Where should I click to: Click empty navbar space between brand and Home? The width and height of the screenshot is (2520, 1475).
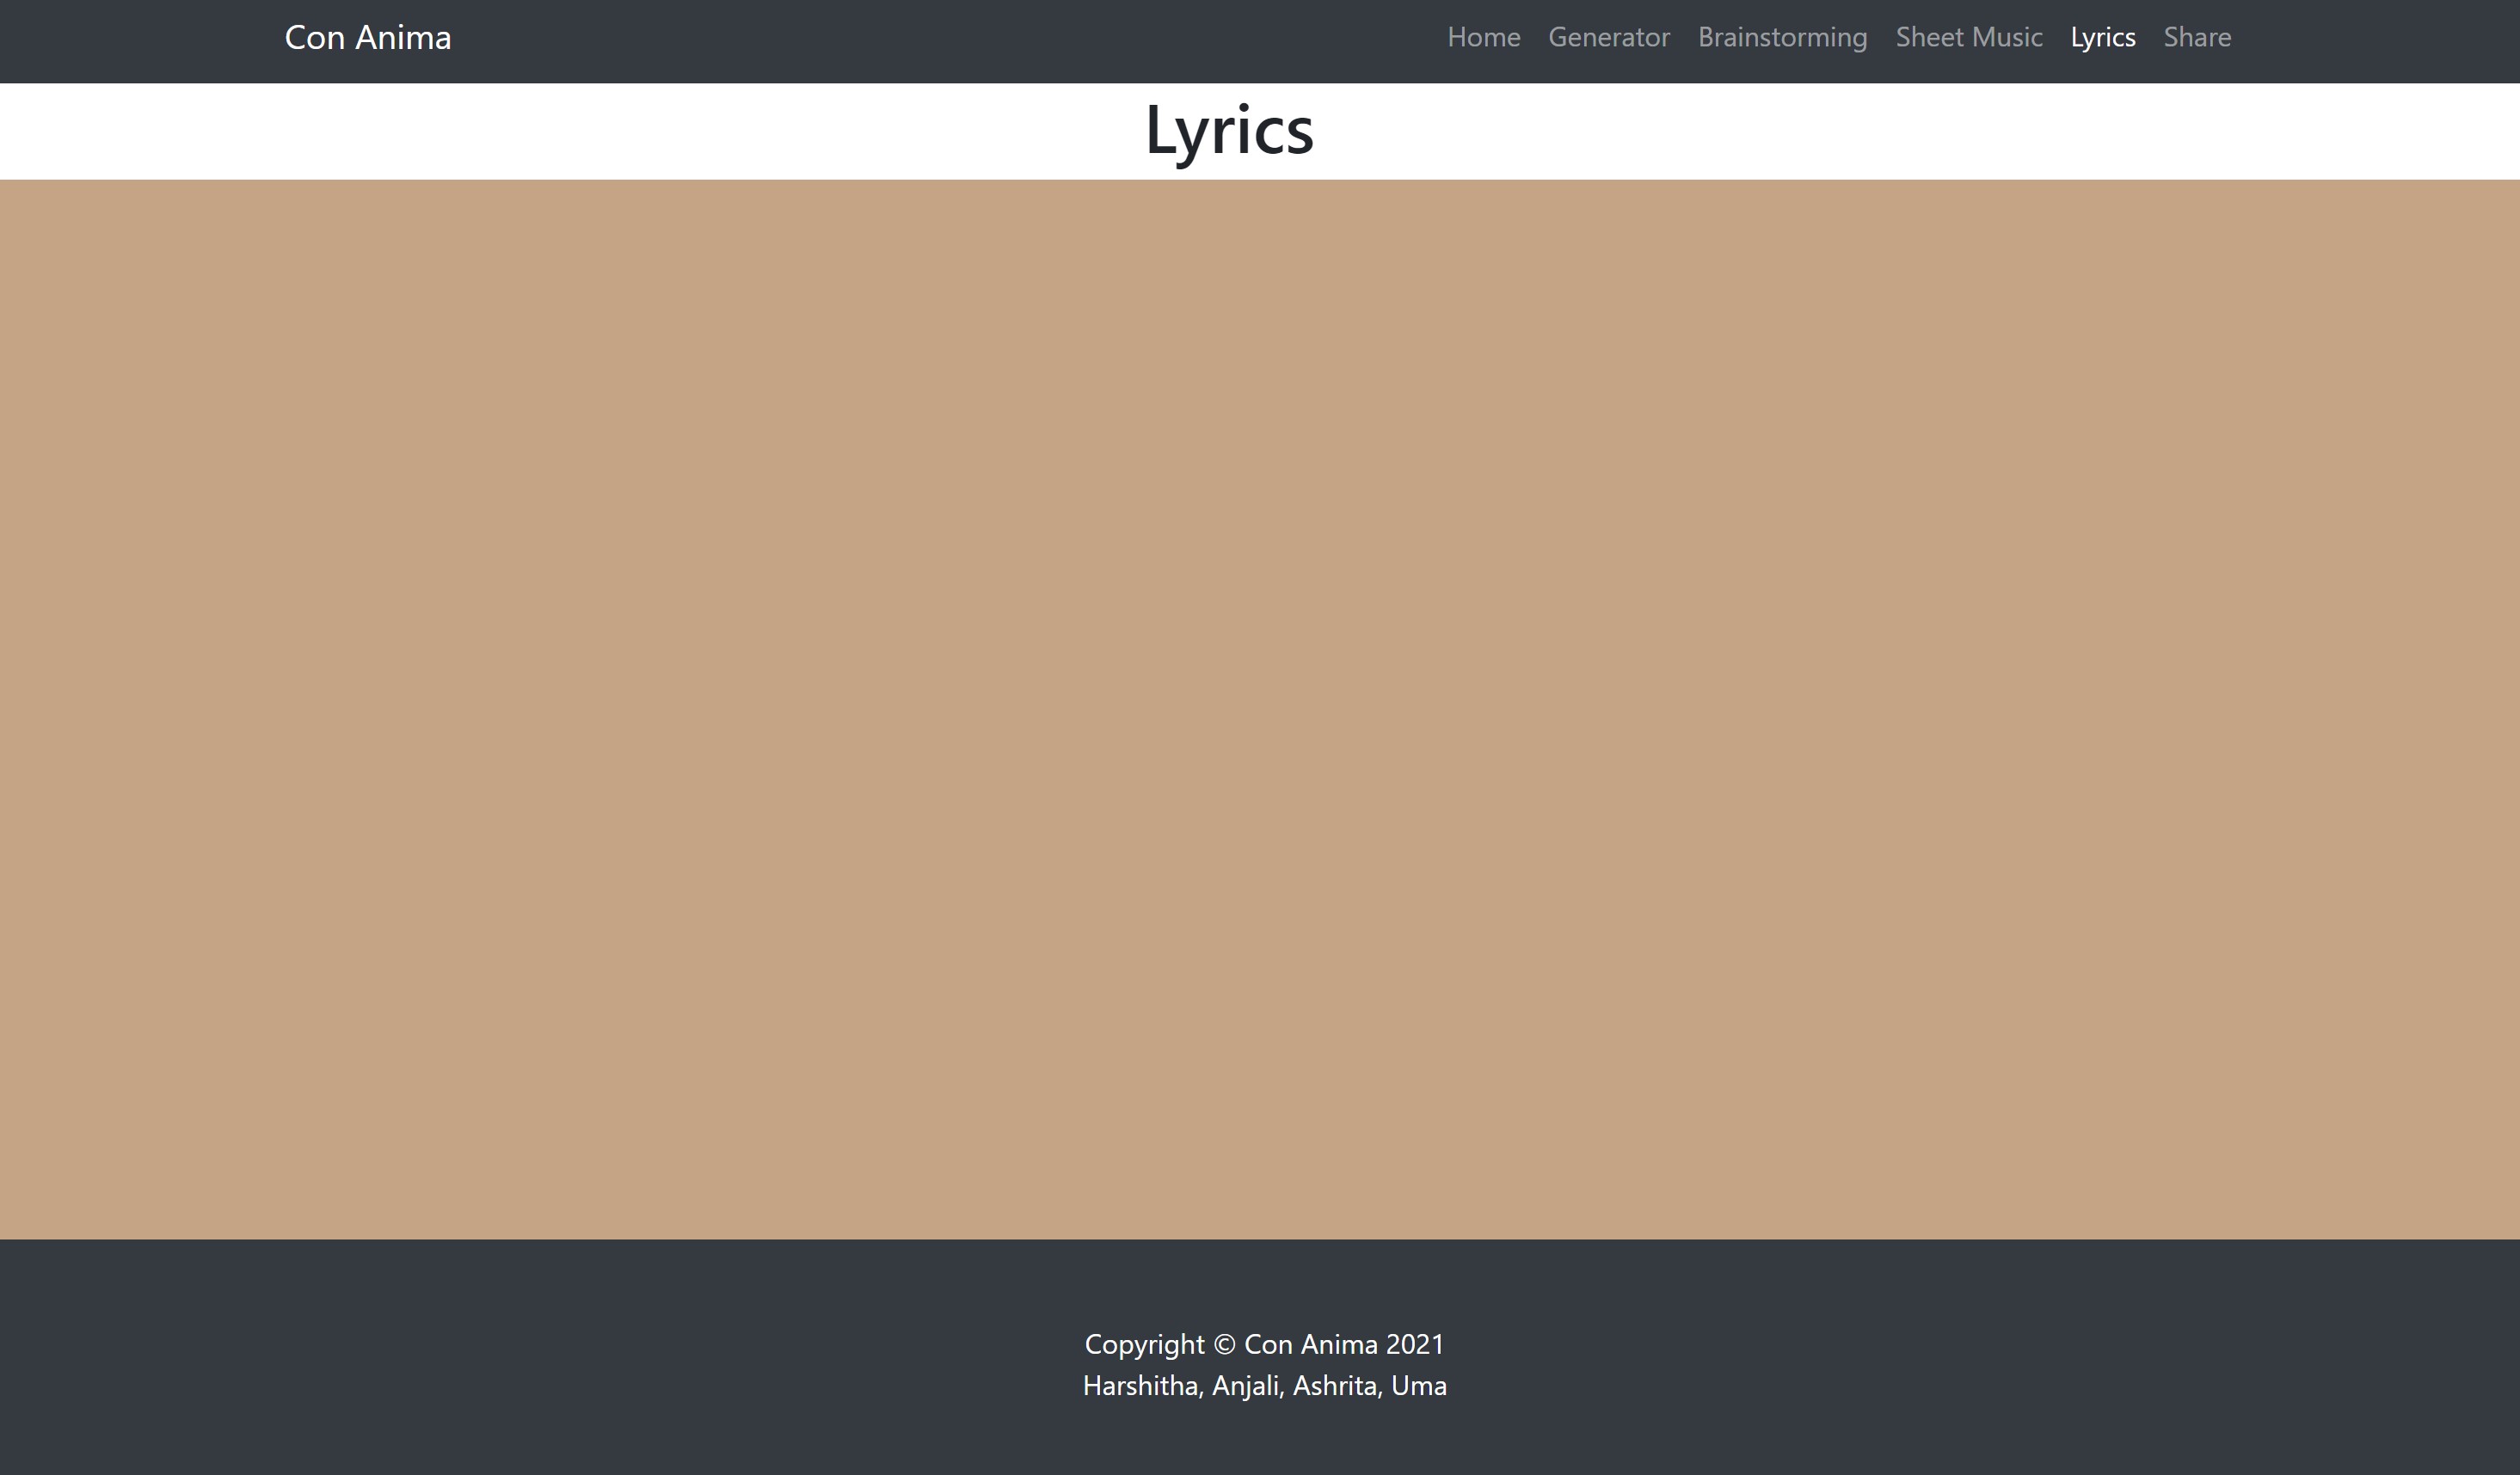pos(950,40)
